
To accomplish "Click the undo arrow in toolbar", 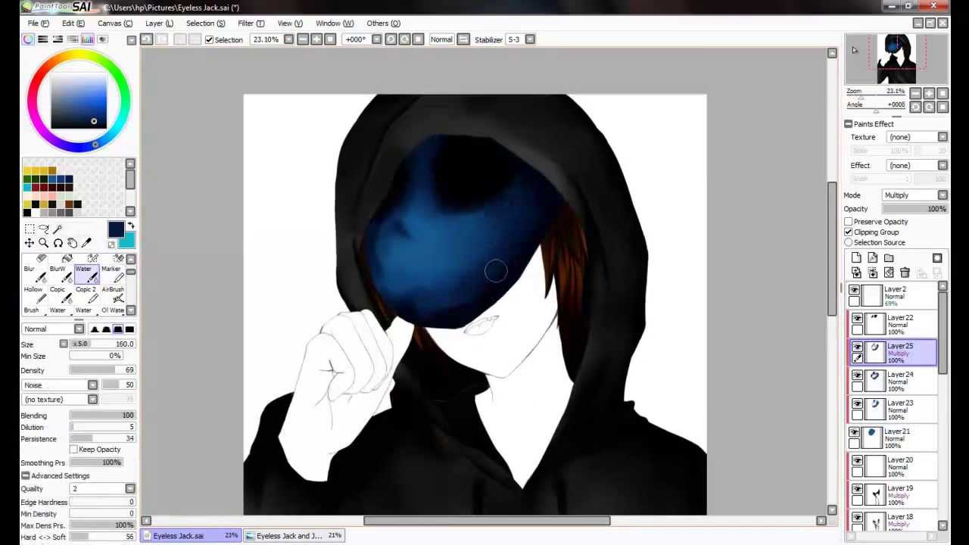I will pos(147,39).
